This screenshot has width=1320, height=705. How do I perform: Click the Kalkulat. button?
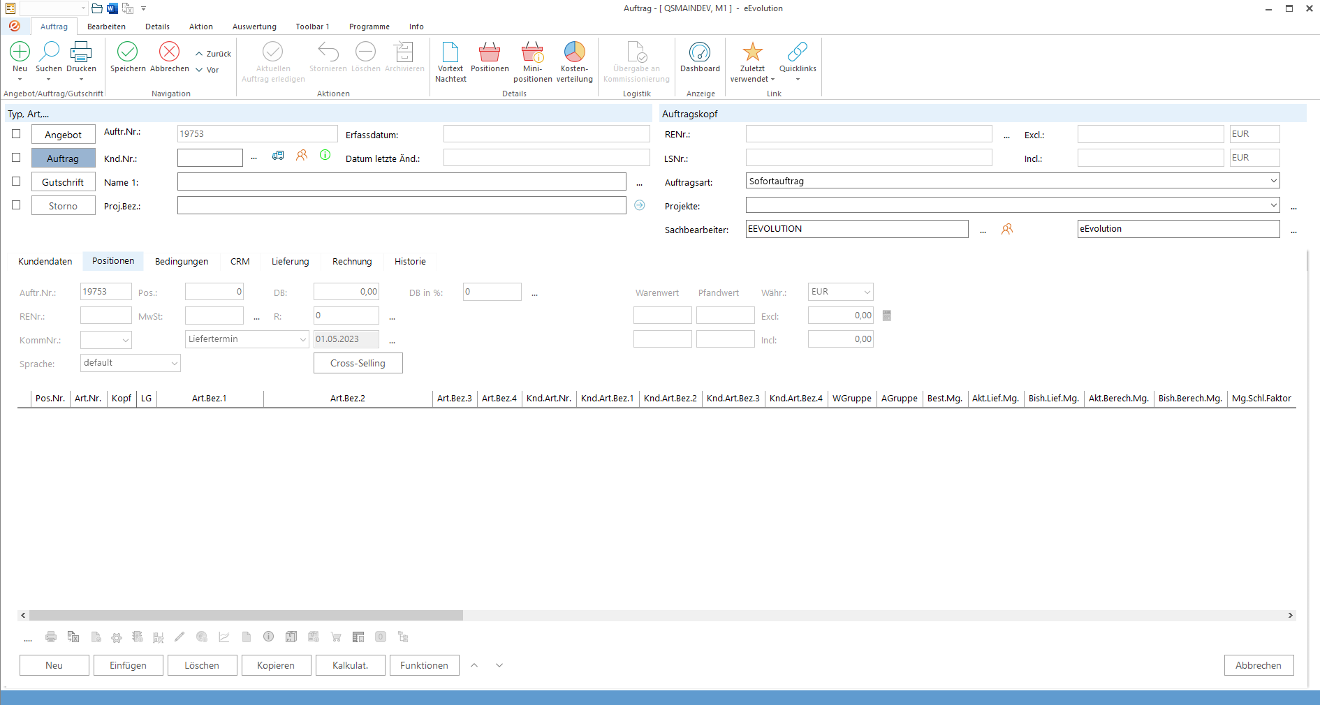pyautogui.click(x=351, y=665)
